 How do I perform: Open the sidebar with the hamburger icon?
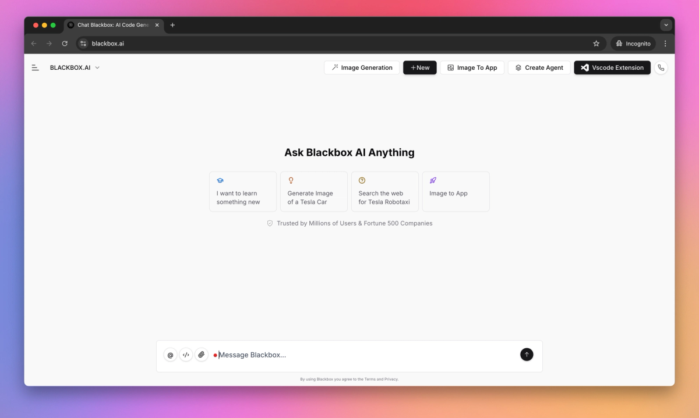[35, 67]
